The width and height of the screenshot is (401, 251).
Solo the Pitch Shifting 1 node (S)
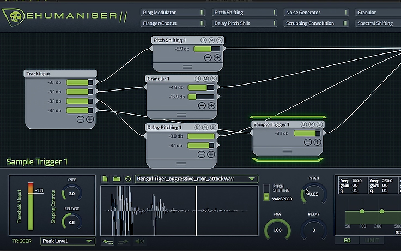pyautogui.click(x=220, y=40)
